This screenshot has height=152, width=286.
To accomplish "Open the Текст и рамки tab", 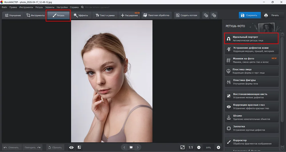I will (105, 15).
